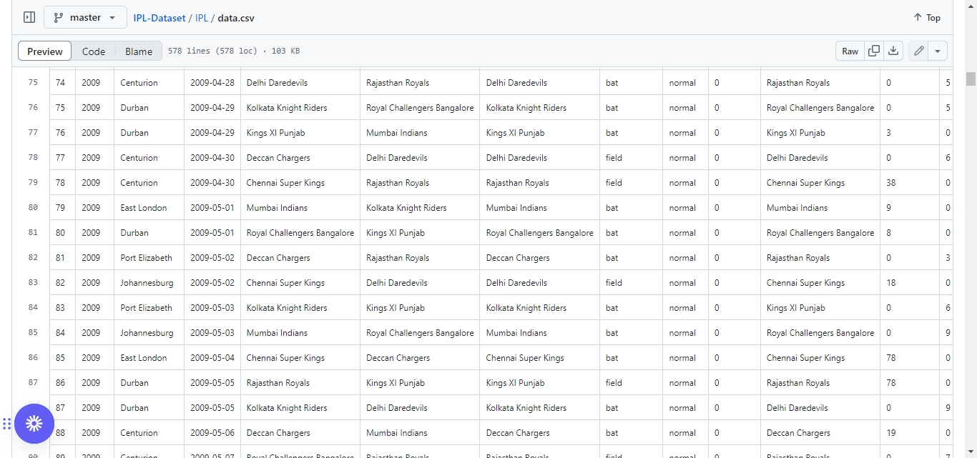
Task: Select gutter line number 86
Action: pyautogui.click(x=33, y=358)
